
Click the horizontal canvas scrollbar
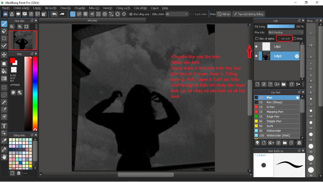[x=146, y=174]
